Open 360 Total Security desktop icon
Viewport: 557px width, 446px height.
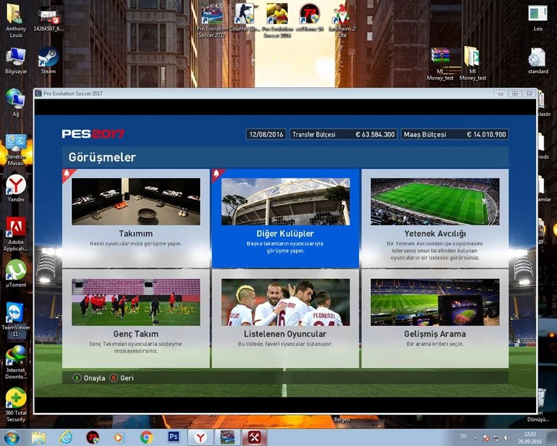tap(16, 404)
